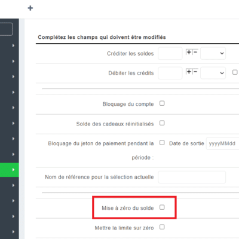
Task: Click the Nom de référence input field
Action: (192, 177)
